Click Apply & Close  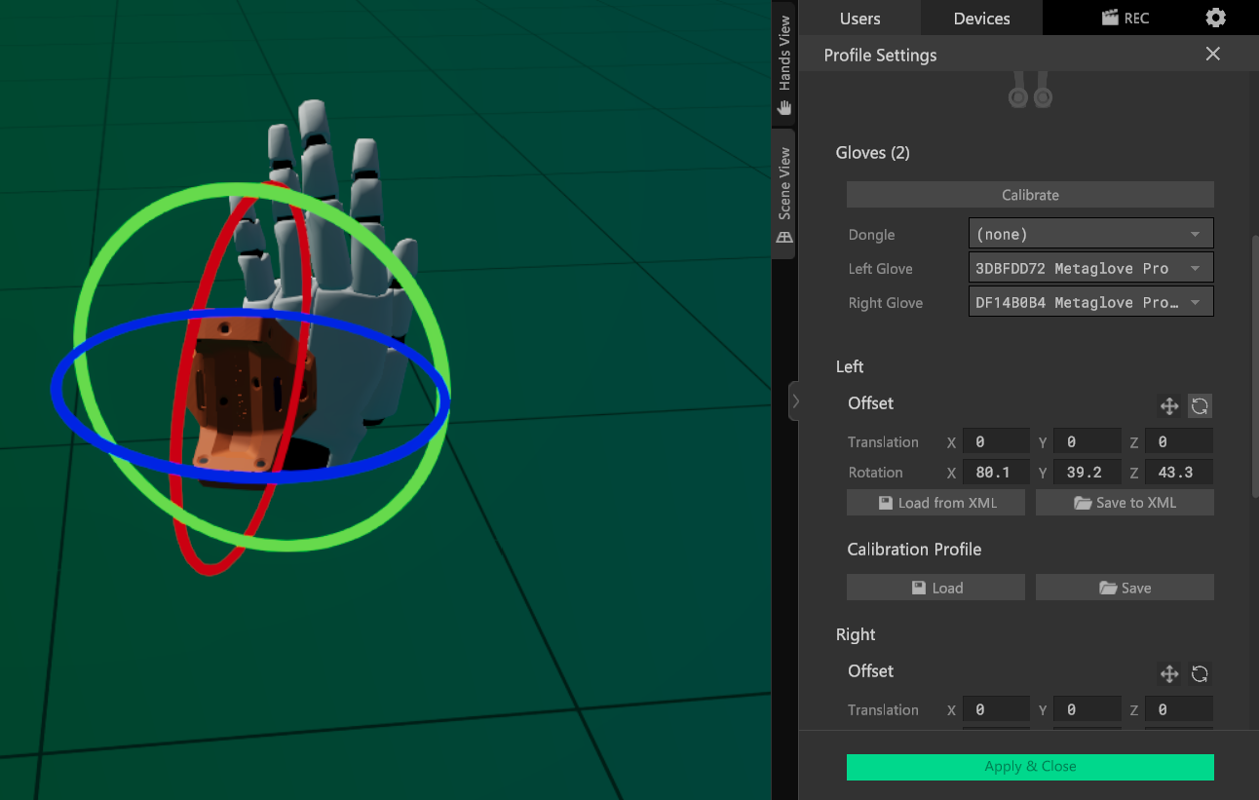click(x=1030, y=767)
